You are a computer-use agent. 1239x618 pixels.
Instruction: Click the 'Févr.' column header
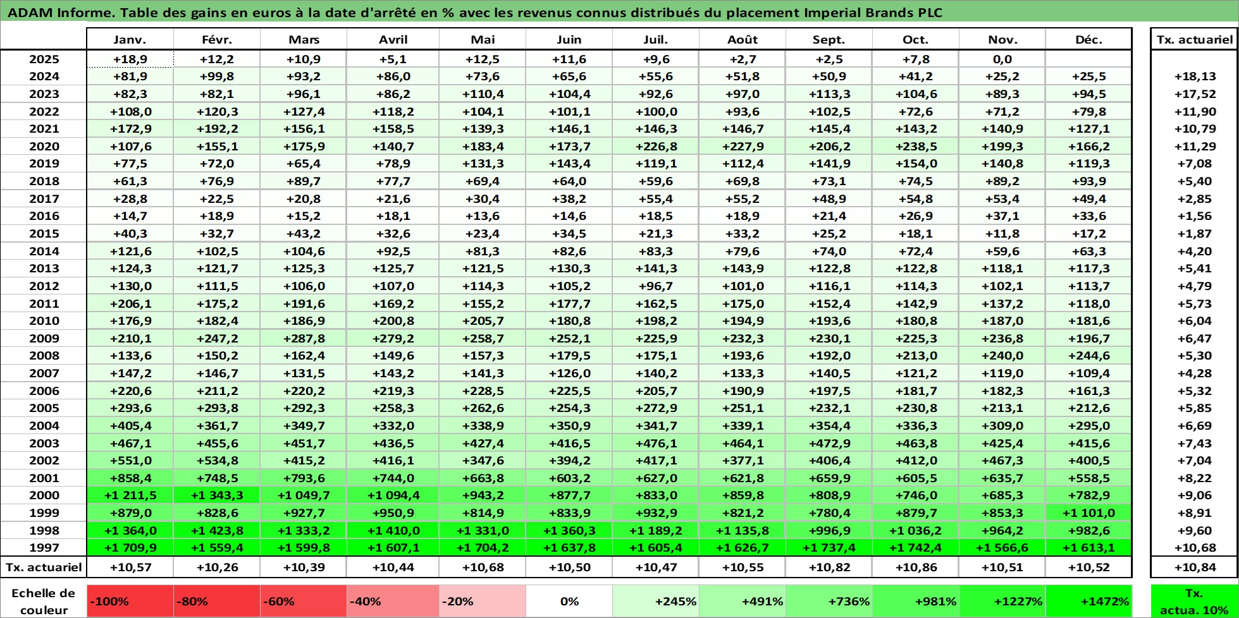[x=217, y=39]
